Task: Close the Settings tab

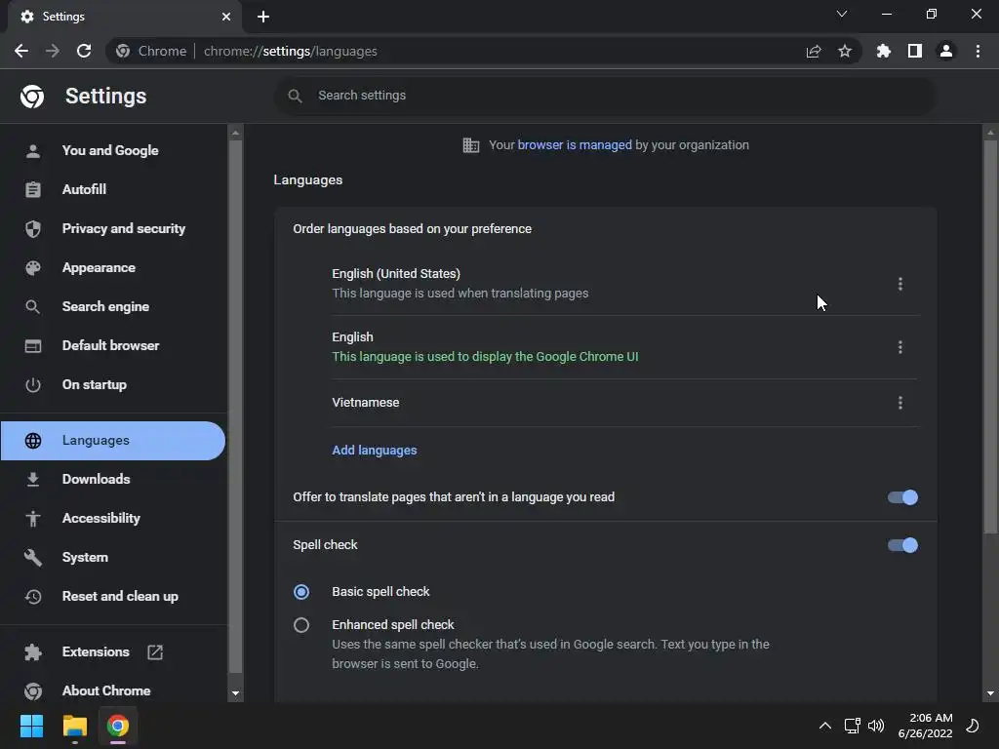Action: (x=225, y=17)
